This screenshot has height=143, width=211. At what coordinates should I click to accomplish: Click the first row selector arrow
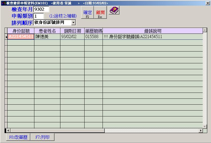(x=6, y=37)
